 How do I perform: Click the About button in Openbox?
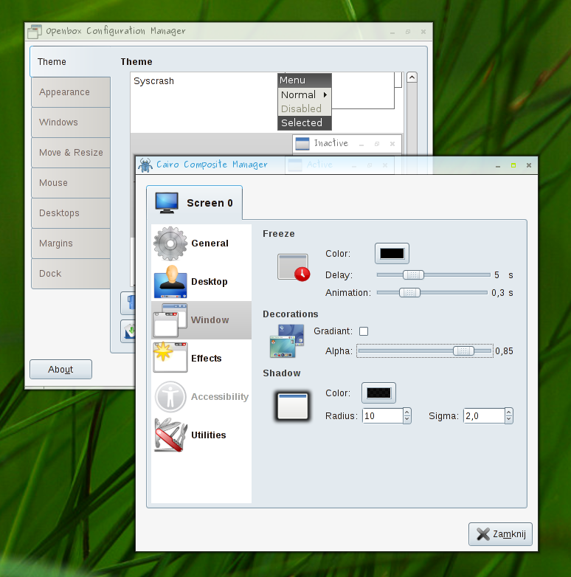tap(60, 369)
